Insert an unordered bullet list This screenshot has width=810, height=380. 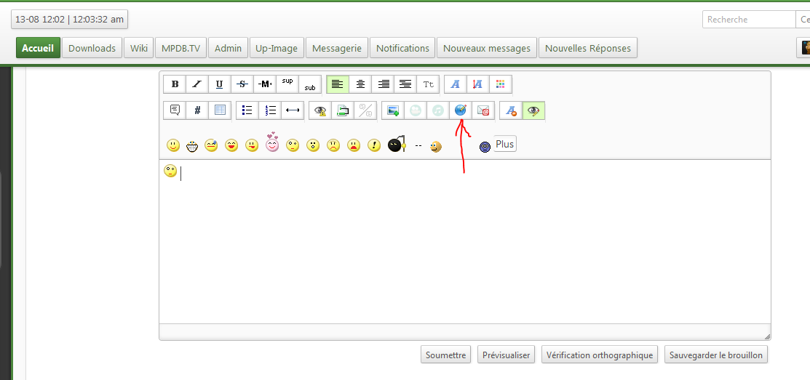247,110
